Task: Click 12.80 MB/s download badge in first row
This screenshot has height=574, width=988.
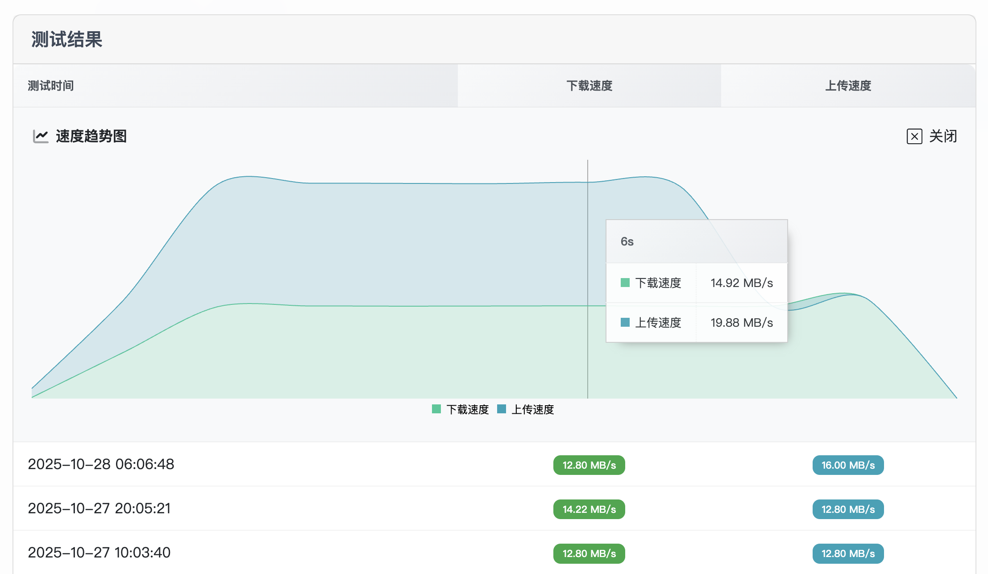Action: (589, 465)
